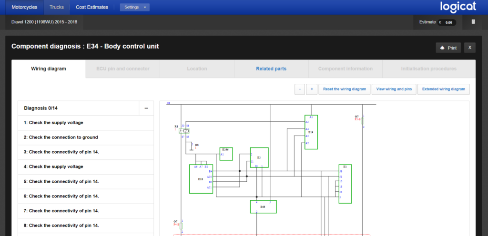Screen dimensions: 488x236
Task: Go to the Trucks section
Action: (56, 7)
